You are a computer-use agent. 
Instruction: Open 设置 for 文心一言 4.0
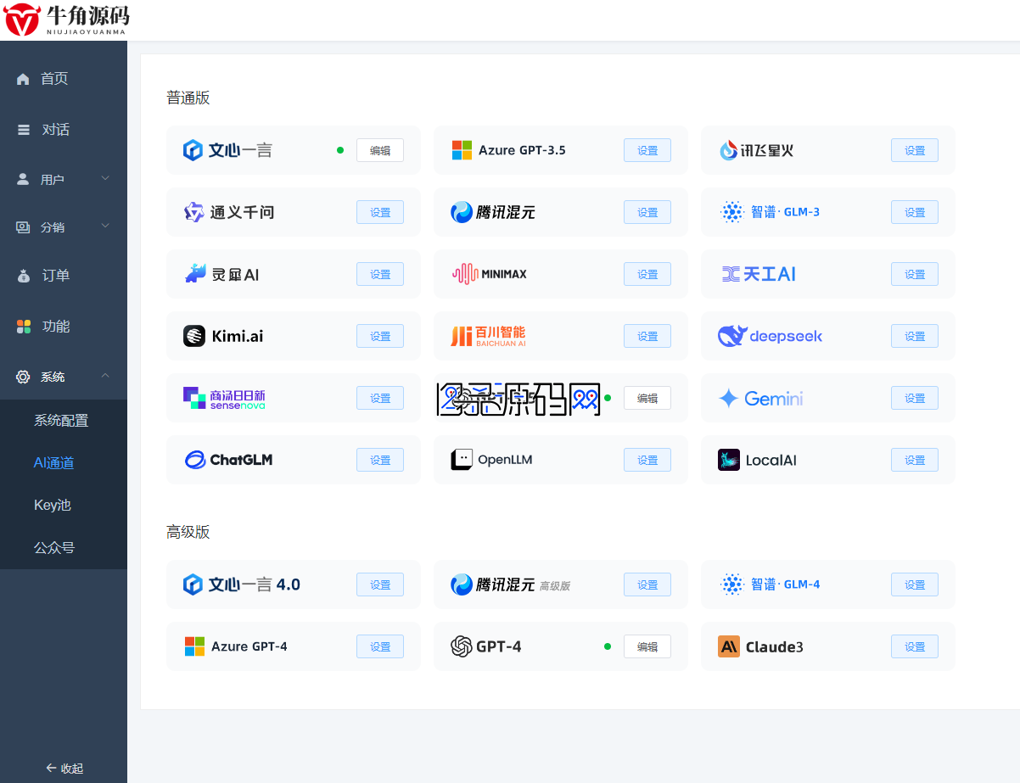pyautogui.click(x=380, y=584)
